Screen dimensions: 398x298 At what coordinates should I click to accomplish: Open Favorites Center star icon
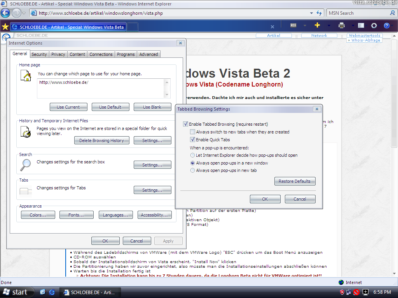(5, 27)
